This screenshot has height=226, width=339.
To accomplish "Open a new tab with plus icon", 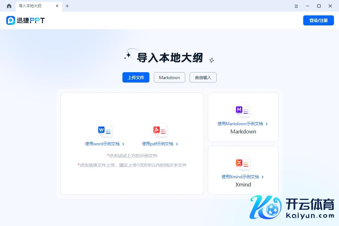I will click(x=67, y=6).
